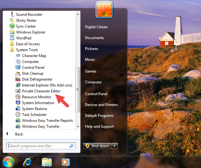Click the Computer icon under System Tools
The height and width of the screenshot is (168, 201).
pos(18,61)
